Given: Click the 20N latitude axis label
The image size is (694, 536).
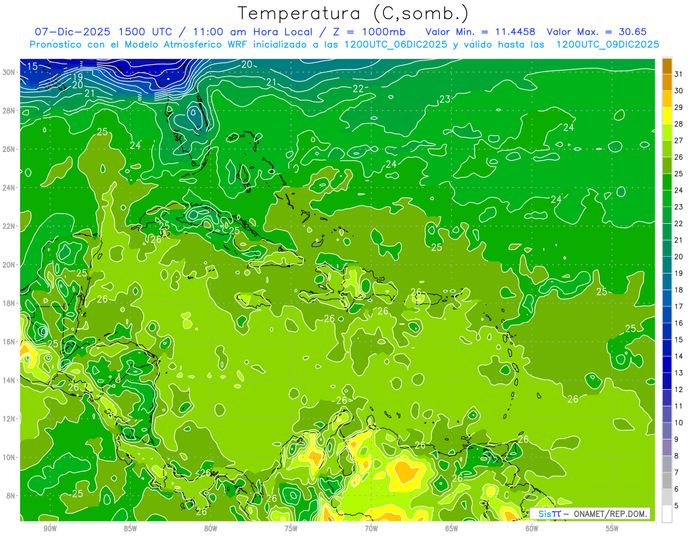Looking at the screenshot, I should point(9,265).
